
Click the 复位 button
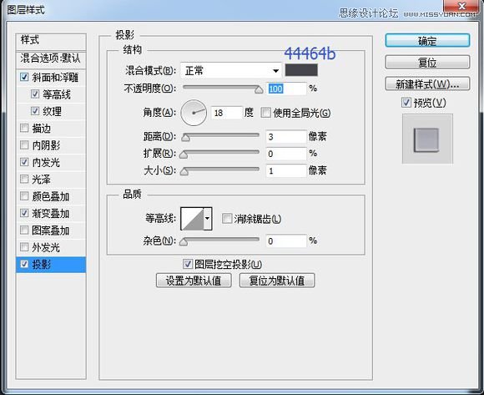(427, 62)
